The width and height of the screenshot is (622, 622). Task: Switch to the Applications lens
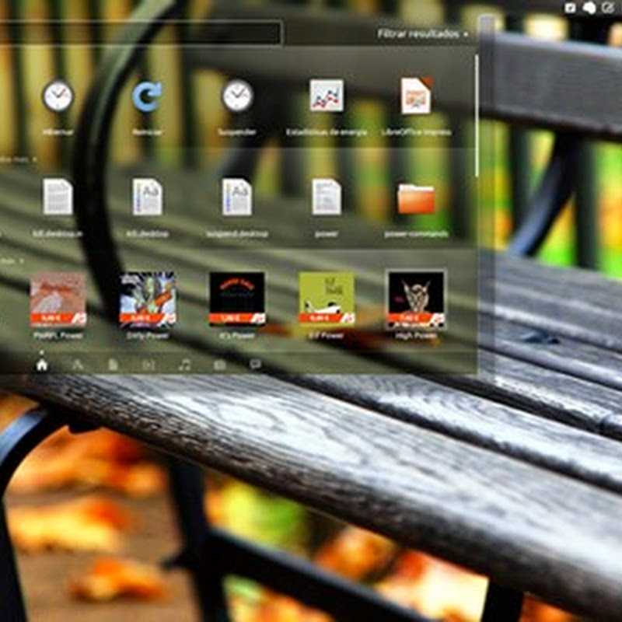[x=77, y=365]
